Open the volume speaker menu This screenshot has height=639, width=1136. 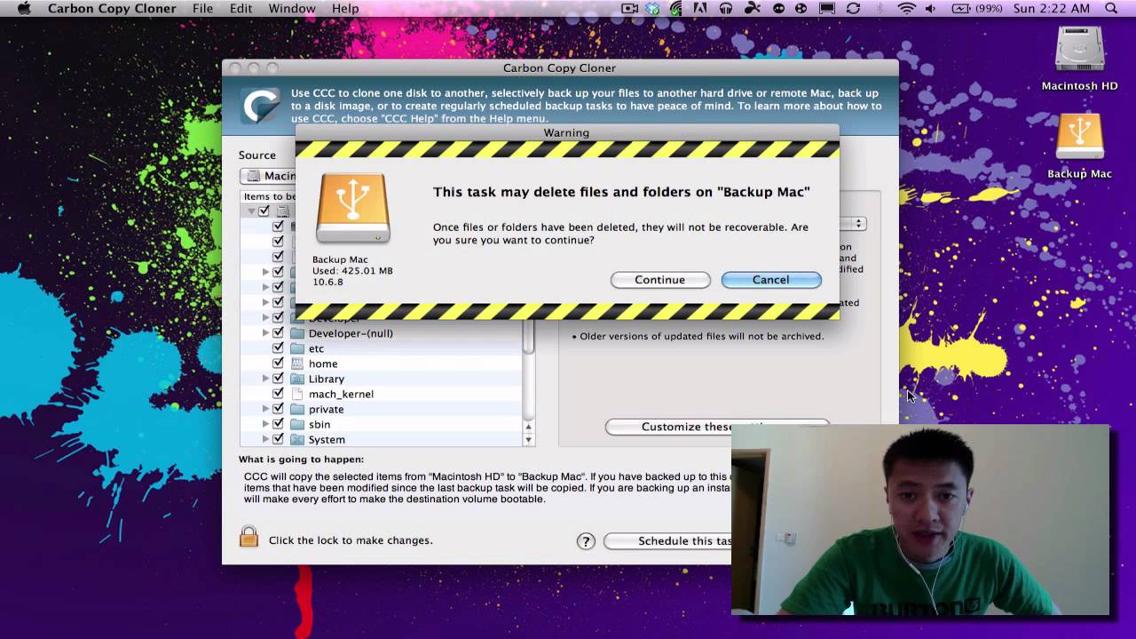(x=930, y=9)
